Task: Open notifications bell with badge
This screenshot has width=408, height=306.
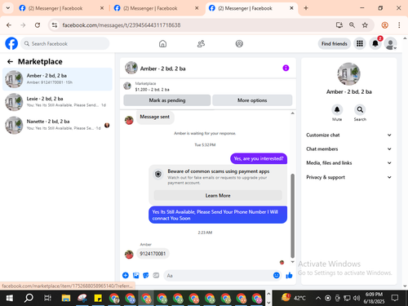Action: point(375,43)
